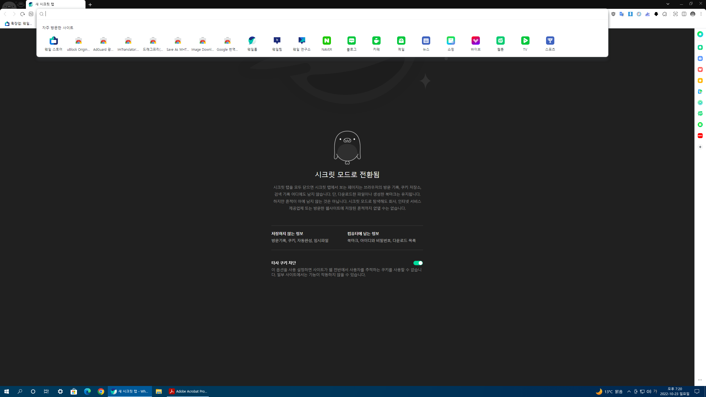Add a sidebar app with plus icon
706x397 pixels.
coord(700,147)
